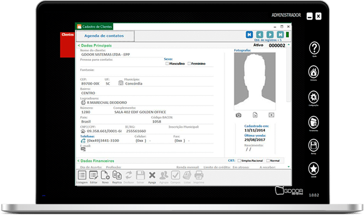Collapse the Dados Principais section

78,45
